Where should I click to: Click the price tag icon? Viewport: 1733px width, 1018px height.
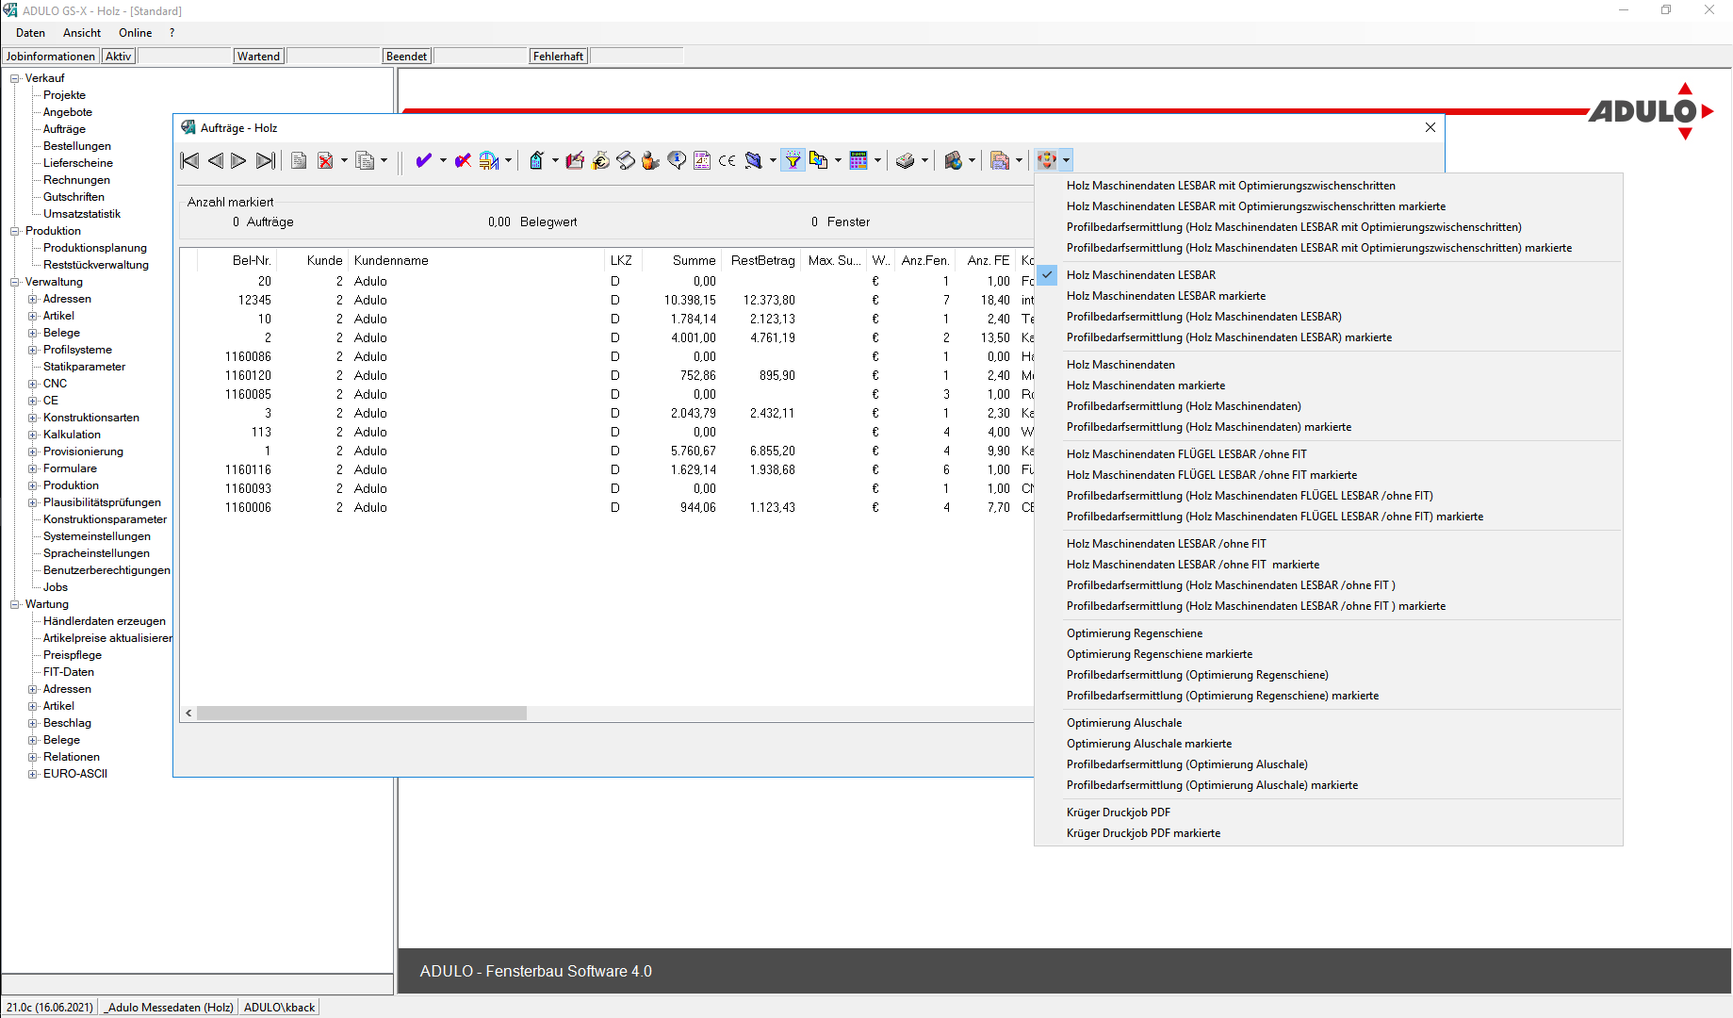tap(536, 161)
